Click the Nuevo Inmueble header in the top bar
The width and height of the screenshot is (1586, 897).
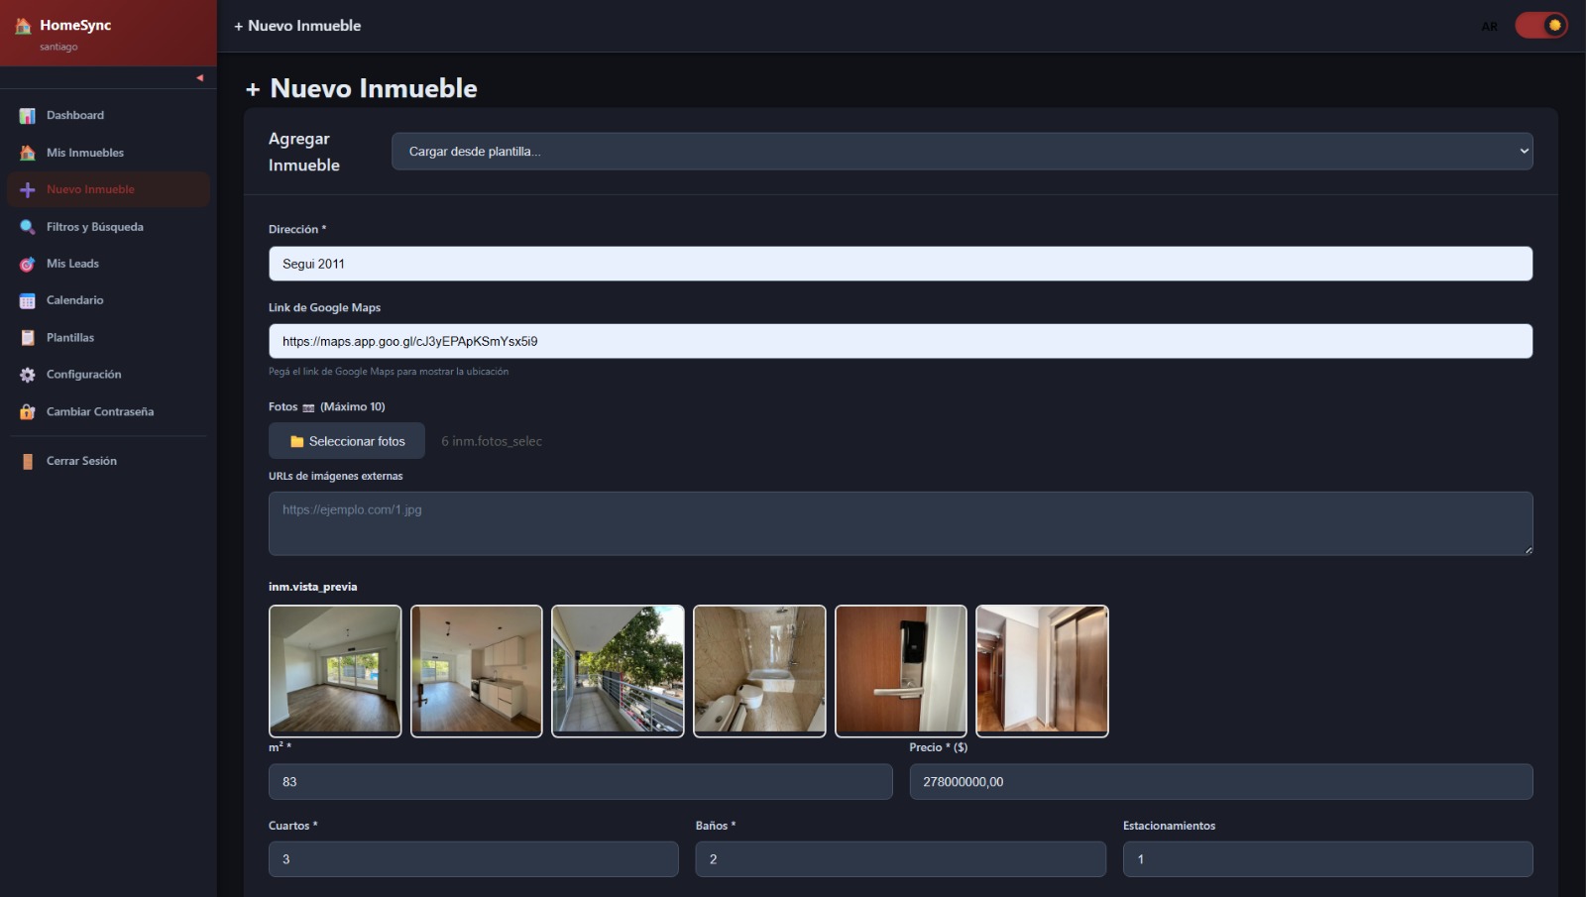tap(296, 26)
